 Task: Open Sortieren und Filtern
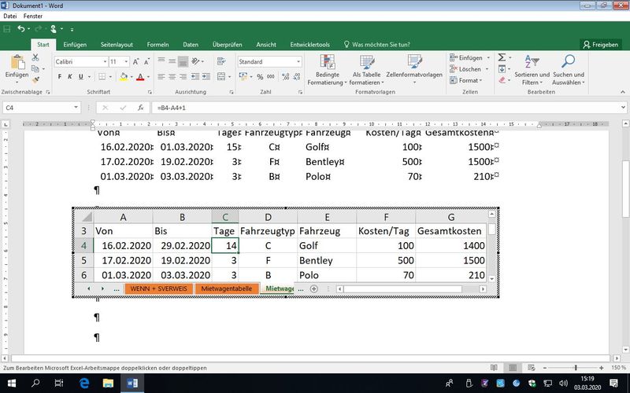(532, 71)
